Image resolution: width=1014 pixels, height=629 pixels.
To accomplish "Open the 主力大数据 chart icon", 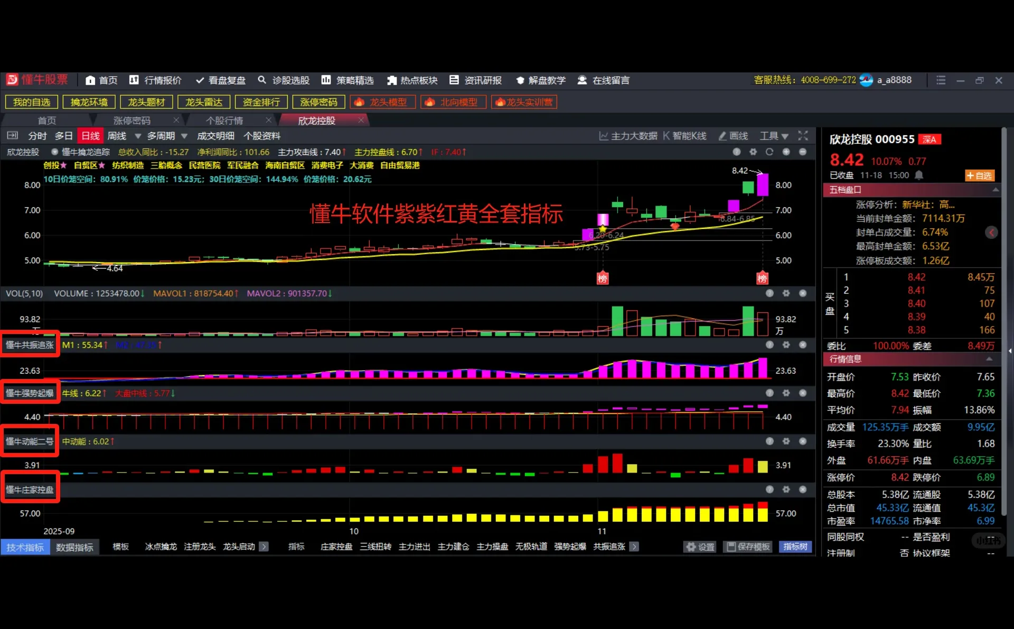I will 628,136.
